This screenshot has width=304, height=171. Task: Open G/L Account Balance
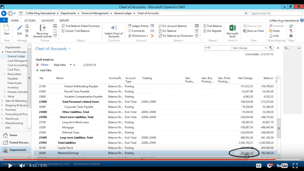(173, 26)
